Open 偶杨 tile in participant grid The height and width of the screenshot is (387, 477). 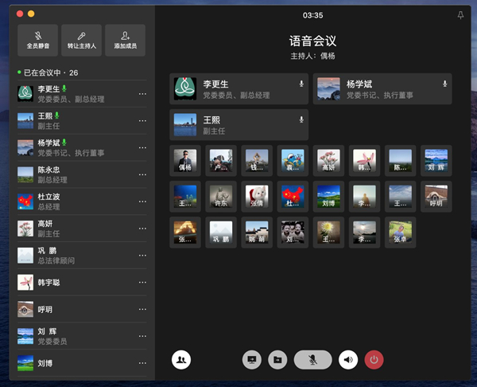tap(185, 161)
